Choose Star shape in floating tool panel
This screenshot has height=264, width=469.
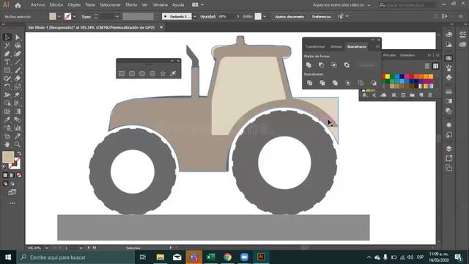pyautogui.click(x=163, y=73)
